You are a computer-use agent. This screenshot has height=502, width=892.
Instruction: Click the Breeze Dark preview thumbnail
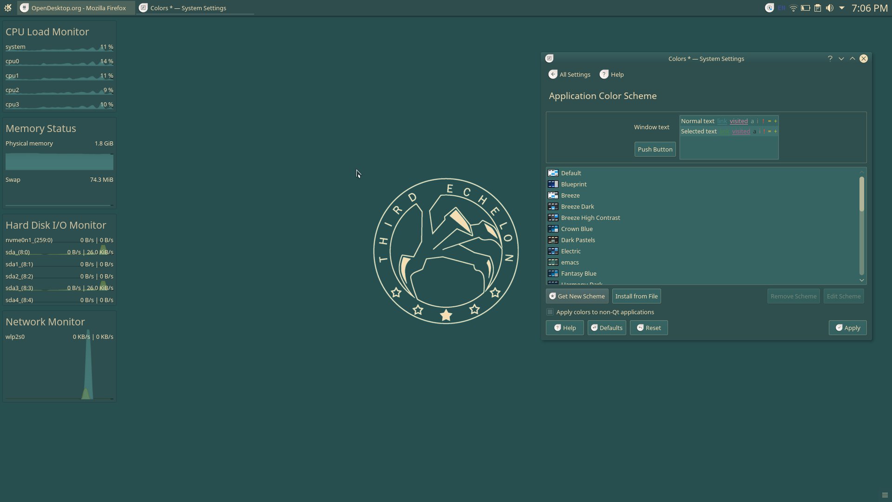[x=553, y=206]
